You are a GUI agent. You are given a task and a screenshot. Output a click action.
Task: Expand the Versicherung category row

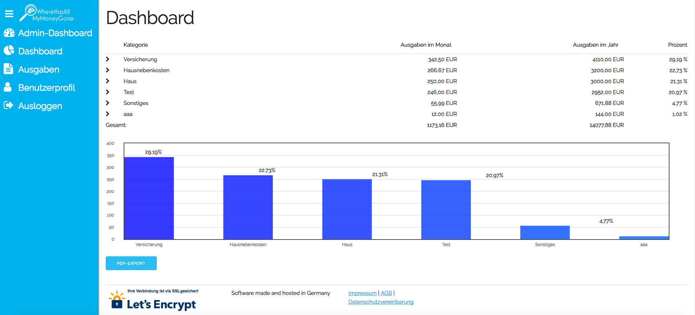[108, 59]
